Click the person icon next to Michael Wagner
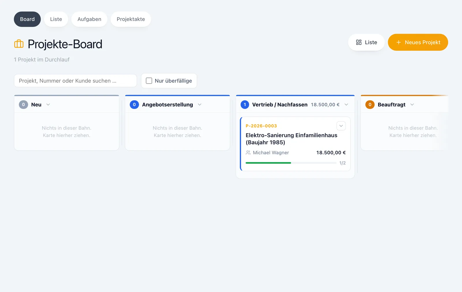This screenshot has width=462, height=292. (x=248, y=152)
